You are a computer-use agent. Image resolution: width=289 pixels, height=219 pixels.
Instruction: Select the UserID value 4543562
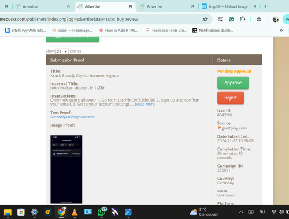(225, 115)
